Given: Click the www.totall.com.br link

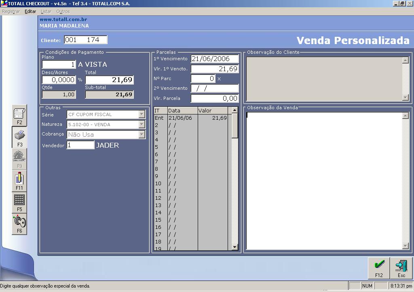Looking at the screenshot, I should [63, 19].
